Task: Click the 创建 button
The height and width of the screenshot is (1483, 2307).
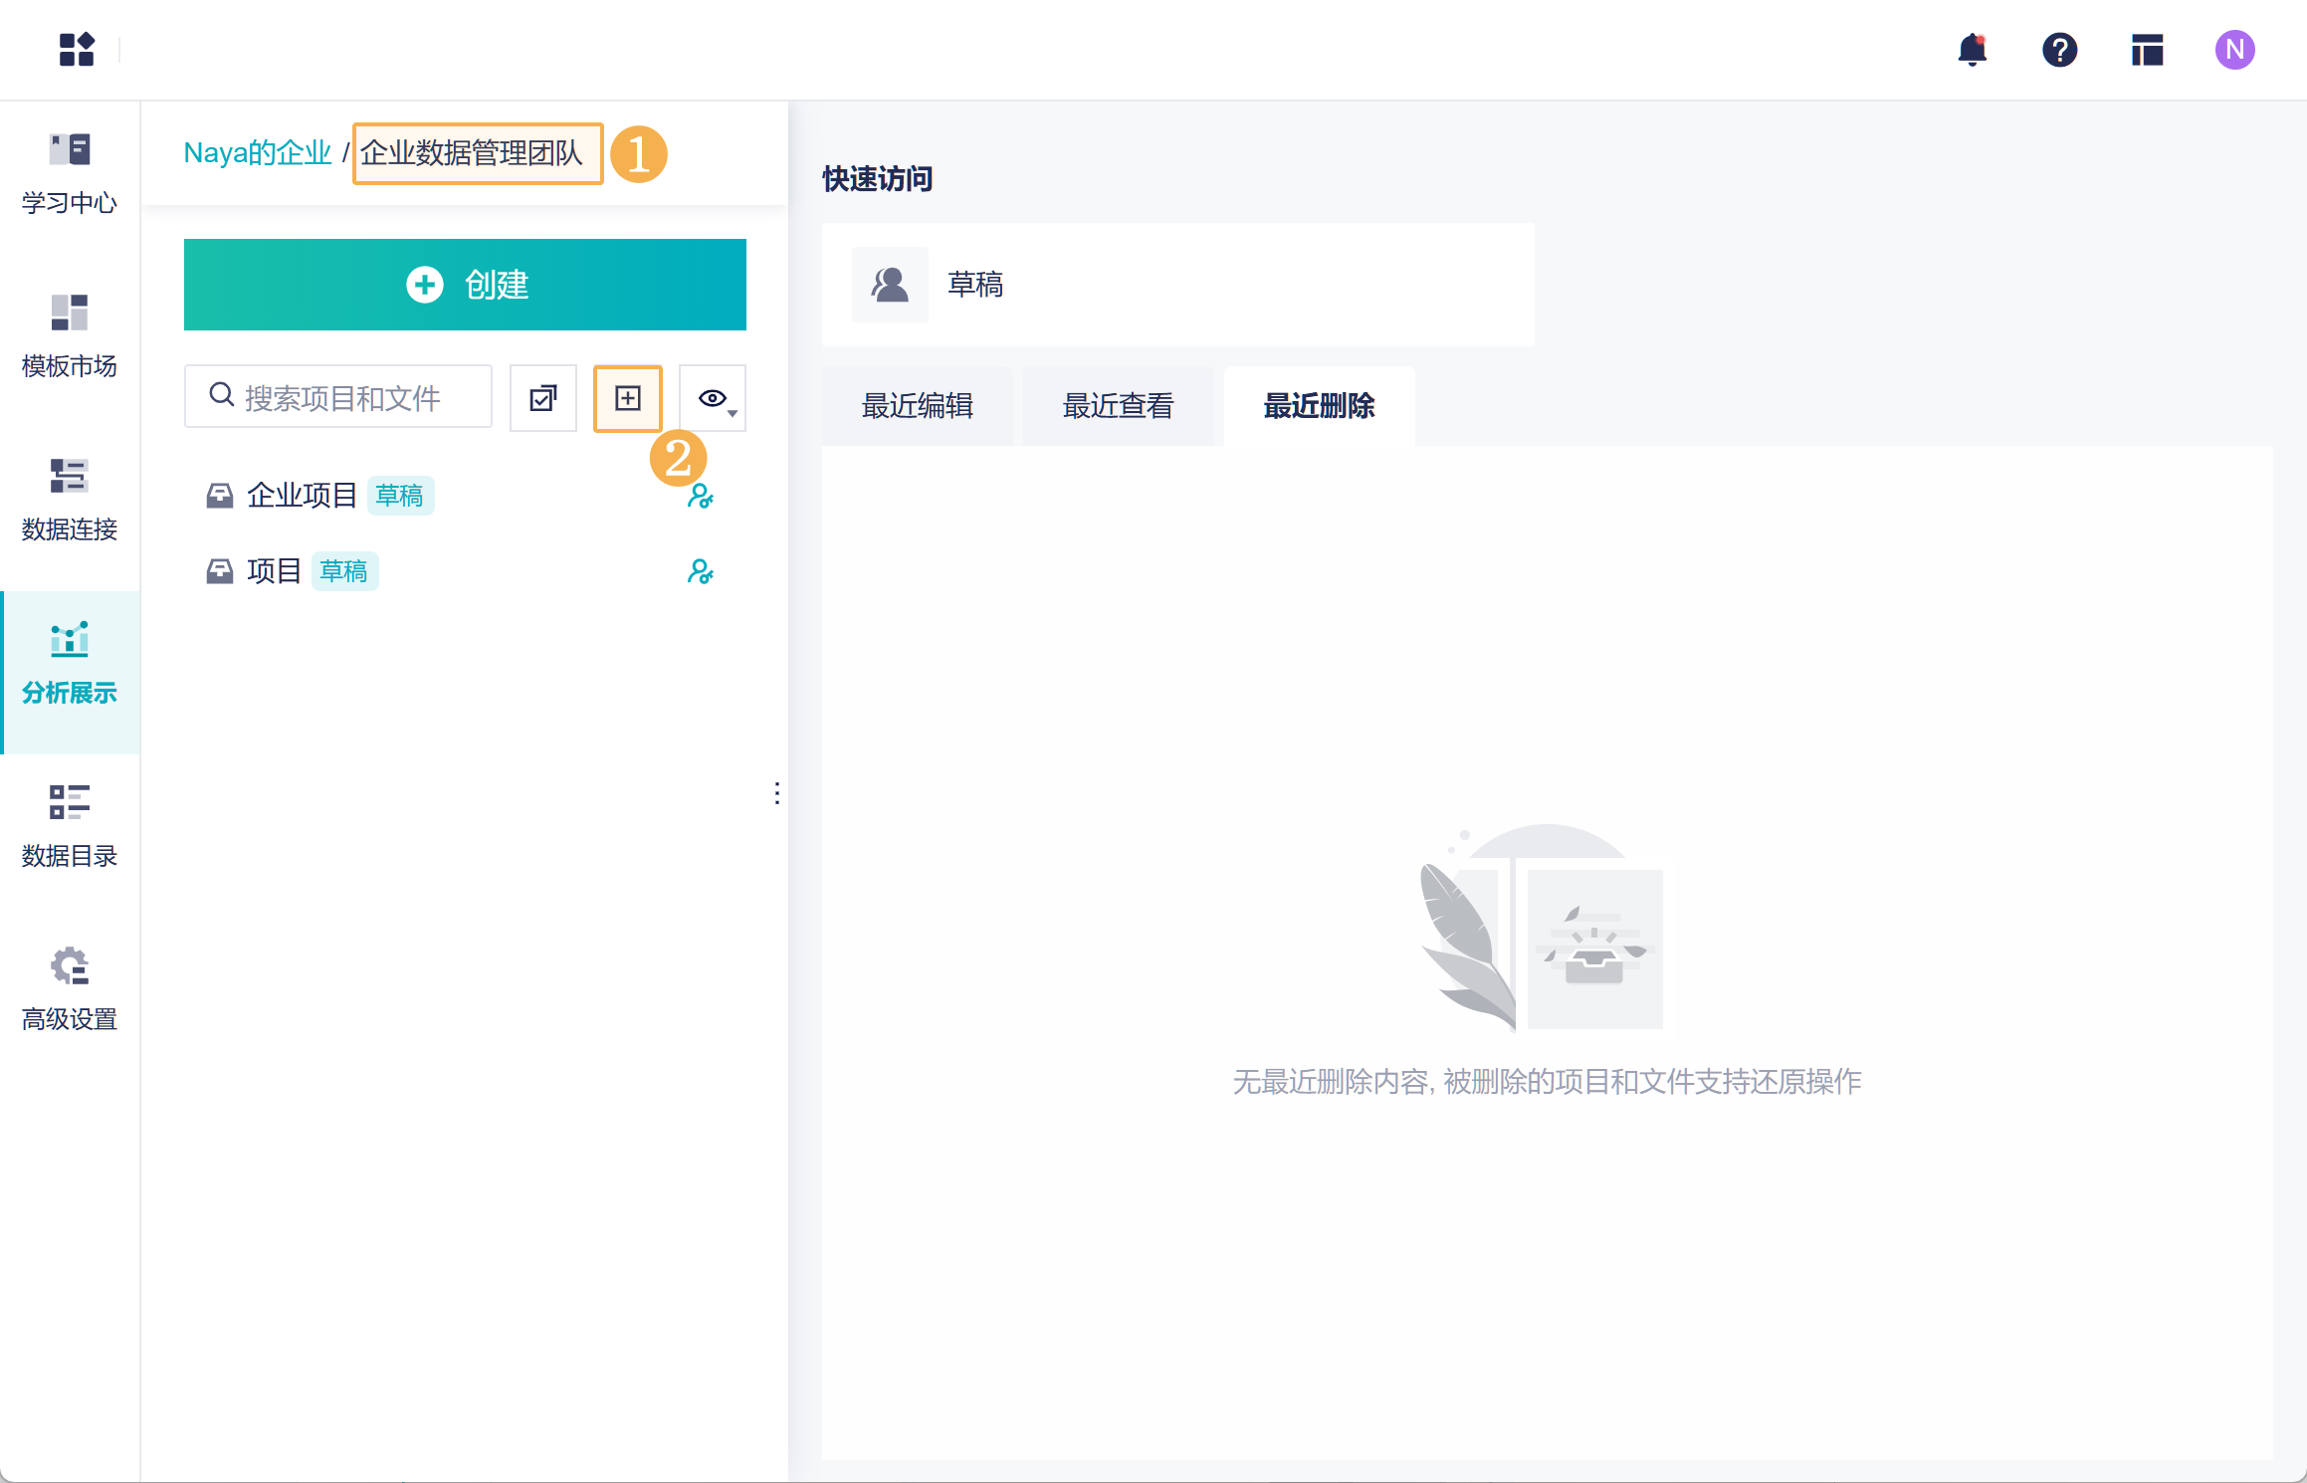Action: pos(465,285)
